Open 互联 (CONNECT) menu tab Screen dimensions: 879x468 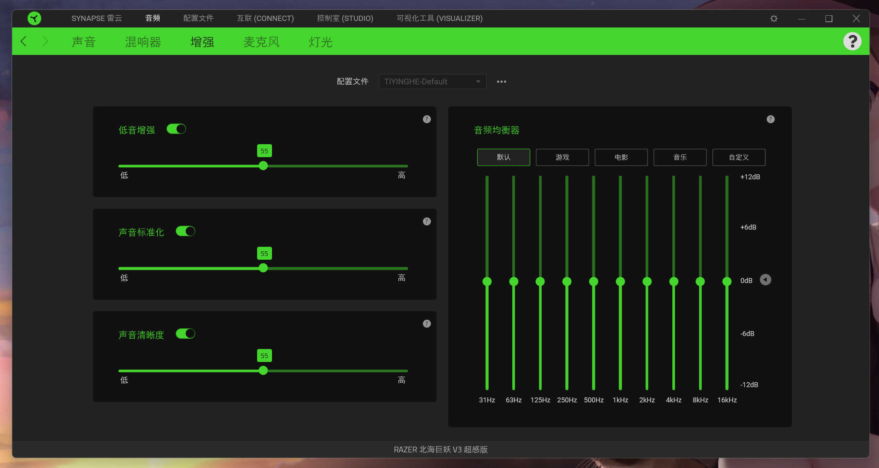click(x=265, y=18)
